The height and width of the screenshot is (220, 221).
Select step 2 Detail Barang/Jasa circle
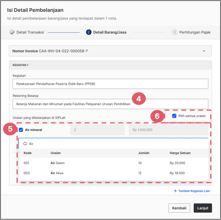coord(88,32)
